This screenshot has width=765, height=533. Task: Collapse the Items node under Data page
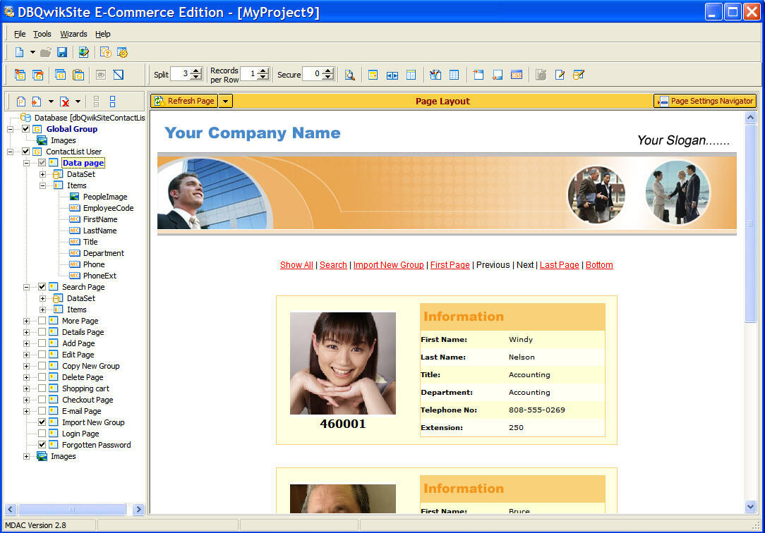42,185
